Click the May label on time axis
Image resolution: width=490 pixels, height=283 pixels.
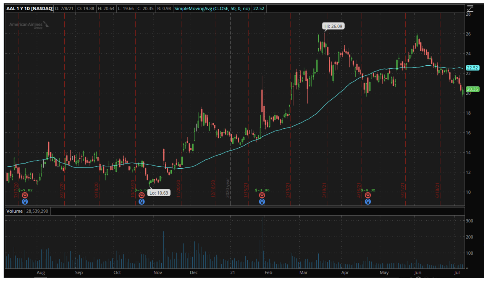(x=384, y=272)
